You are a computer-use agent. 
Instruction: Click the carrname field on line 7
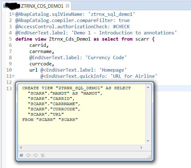pos(41,51)
